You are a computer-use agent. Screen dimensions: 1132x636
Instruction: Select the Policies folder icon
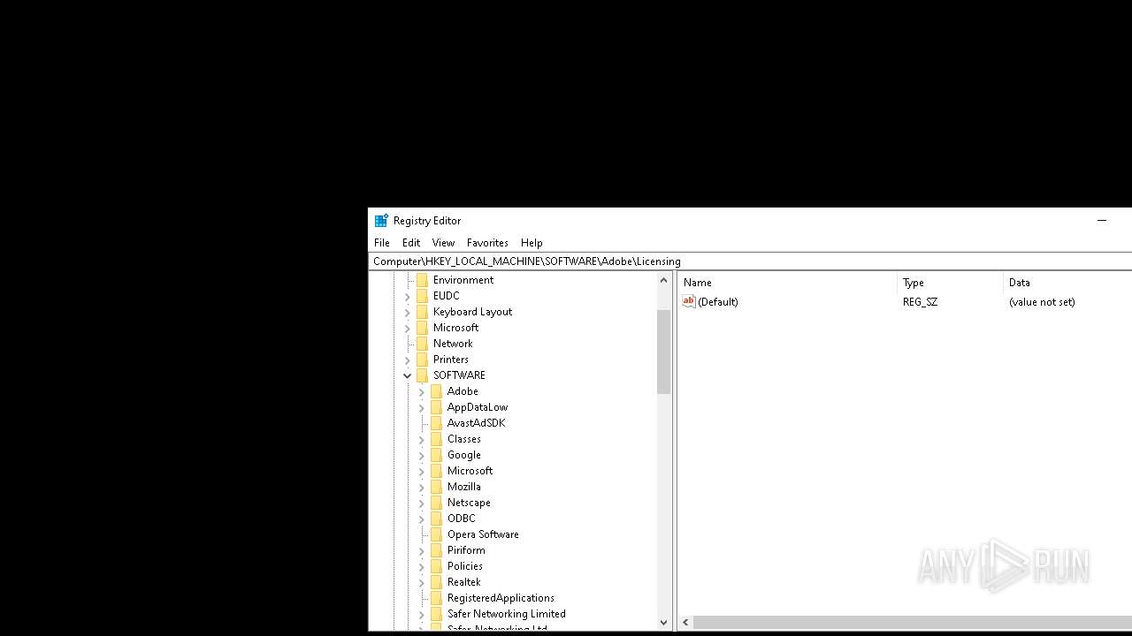click(x=436, y=566)
